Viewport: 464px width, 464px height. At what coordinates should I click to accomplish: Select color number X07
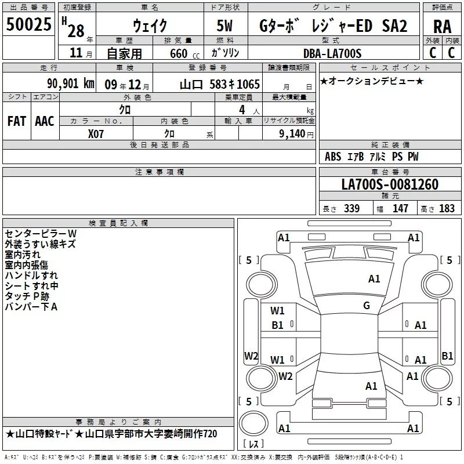[x=96, y=134]
